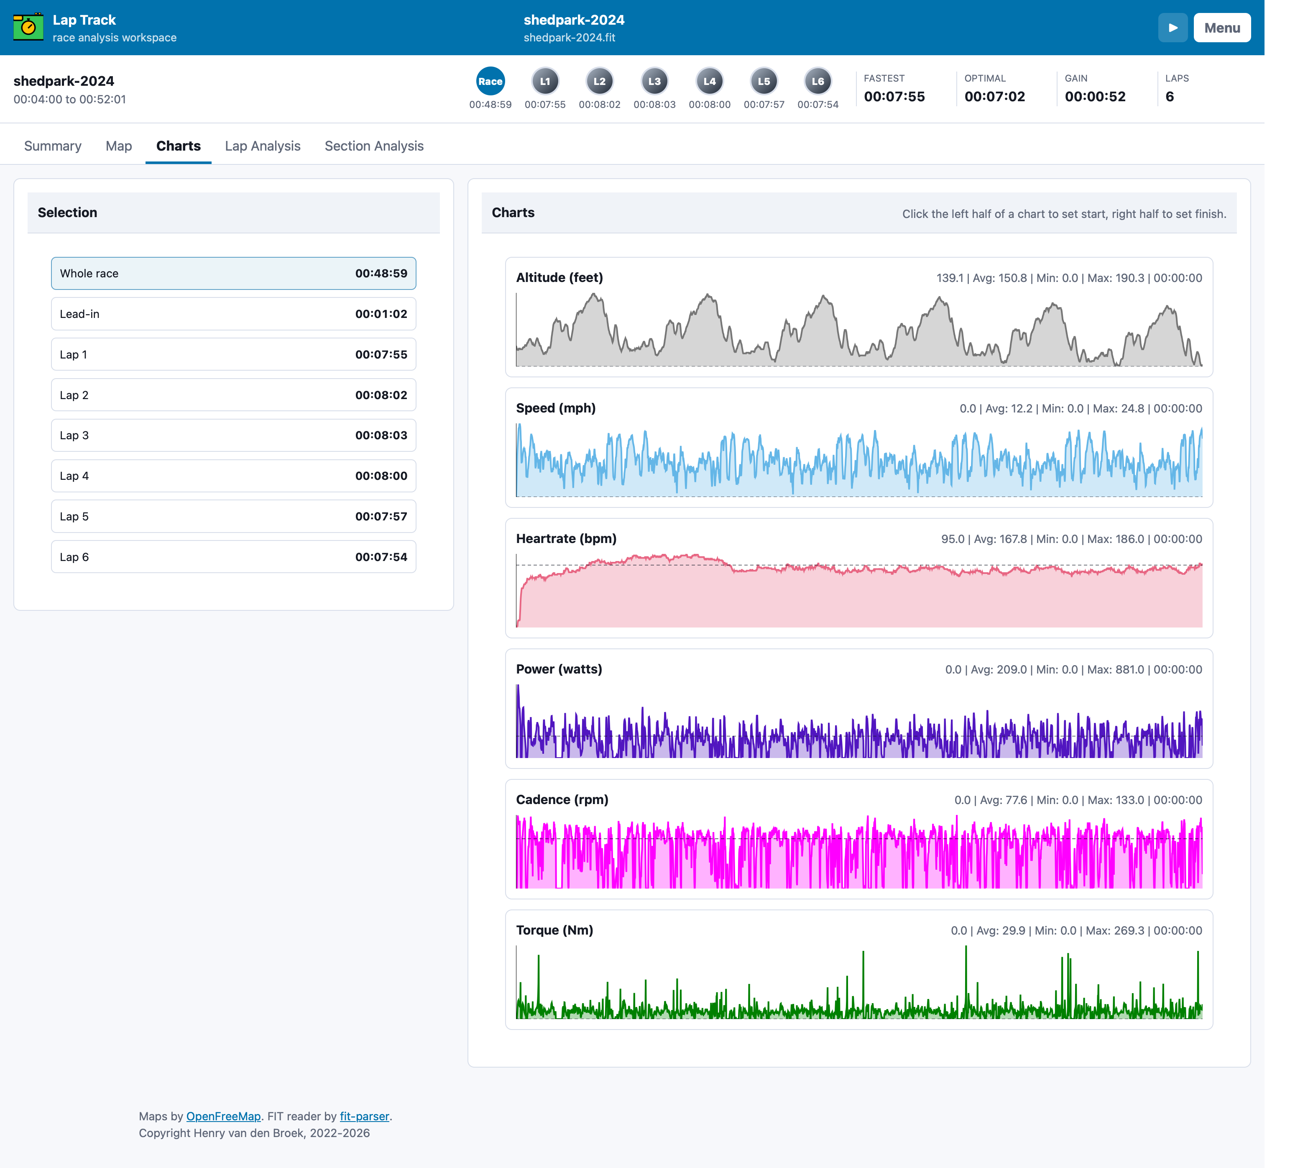Click the "shedpark-2024.fit" file name
The image size is (1308, 1168).
569,37
